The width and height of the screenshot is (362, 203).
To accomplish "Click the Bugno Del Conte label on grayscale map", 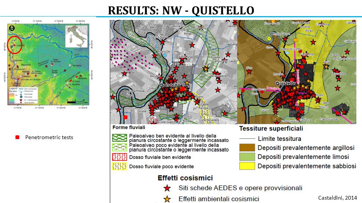I will [169, 52].
